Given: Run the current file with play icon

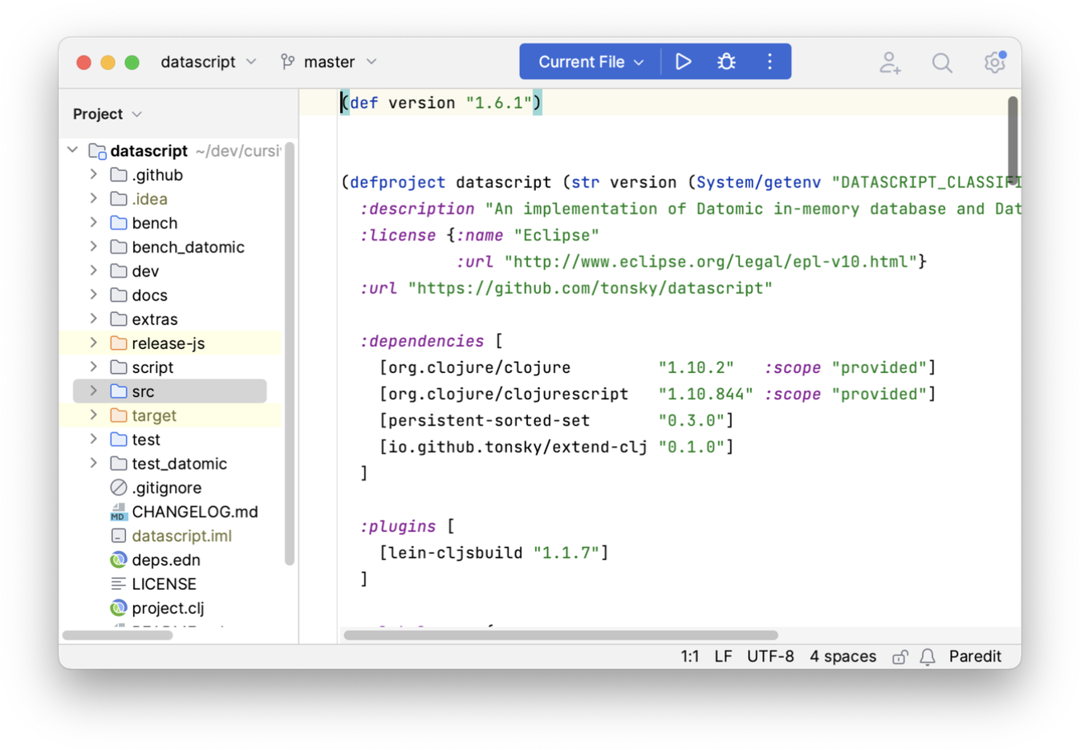Looking at the screenshot, I should point(683,62).
